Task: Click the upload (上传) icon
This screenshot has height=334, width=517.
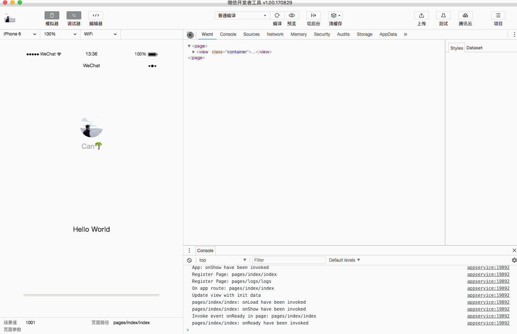Action: 422,15
